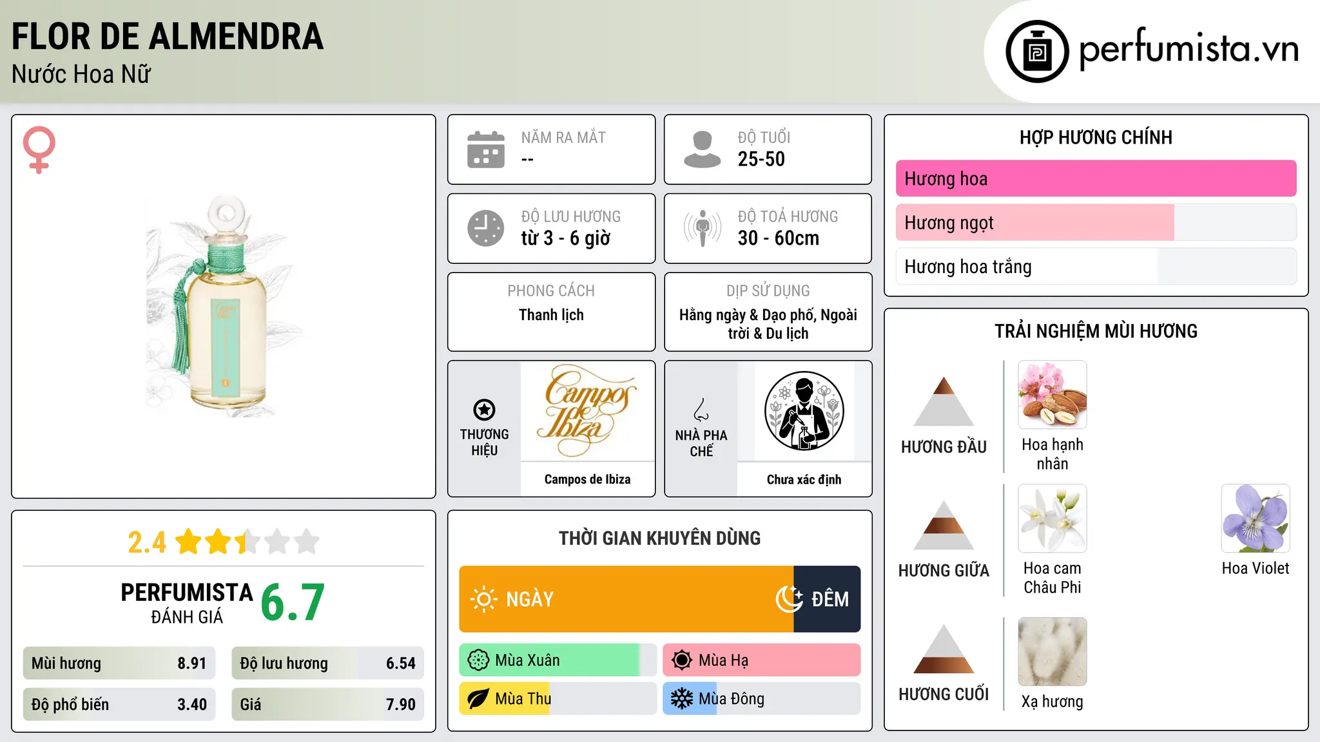1320x742 pixels.
Task: Click the Độ lưu hương 6.54 score bar
Action: (x=327, y=663)
